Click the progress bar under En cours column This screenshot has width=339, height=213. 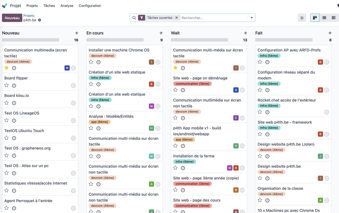click(115, 40)
